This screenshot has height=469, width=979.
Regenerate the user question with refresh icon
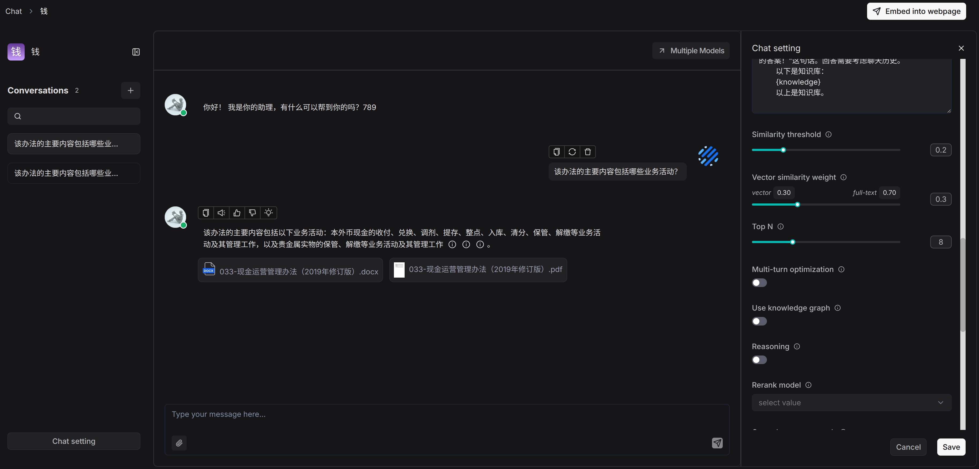click(572, 152)
